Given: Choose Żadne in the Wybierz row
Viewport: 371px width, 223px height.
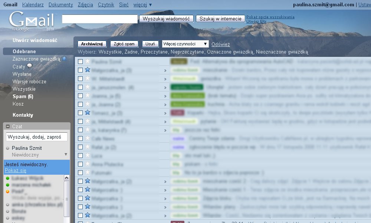Looking at the screenshot, I should tap(131, 52).
